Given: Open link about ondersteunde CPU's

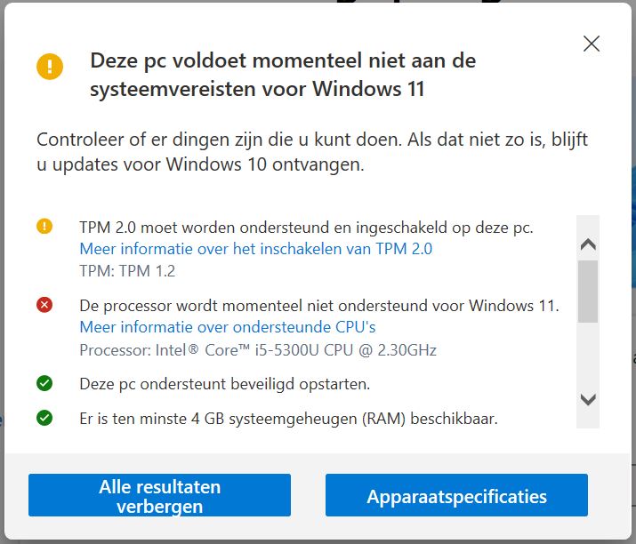Looking at the screenshot, I should (228, 327).
